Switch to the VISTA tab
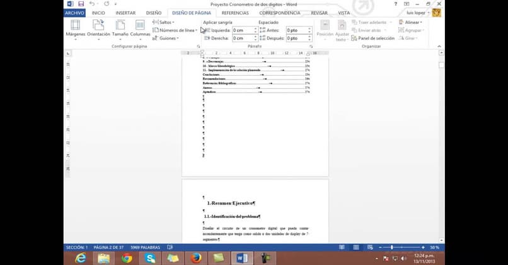508x265 pixels. point(343,13)
